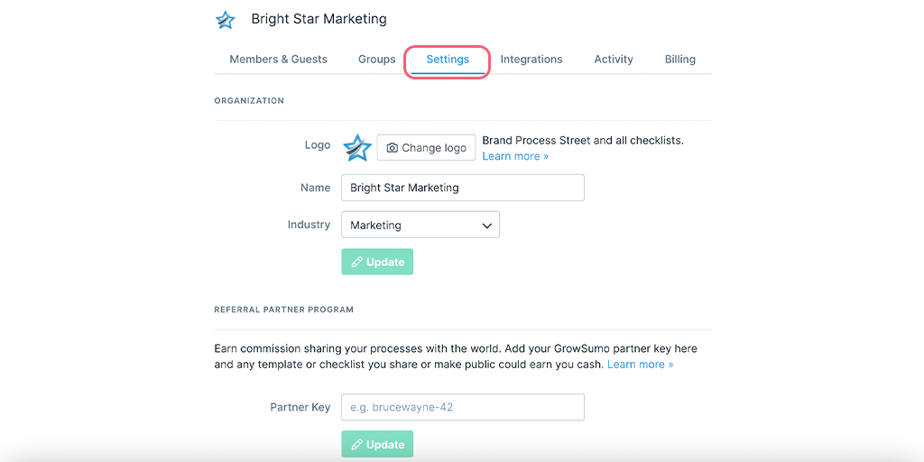Click the Change logo button
The height and width of the screenshot is (462, 924).
[x=426, y=147]
